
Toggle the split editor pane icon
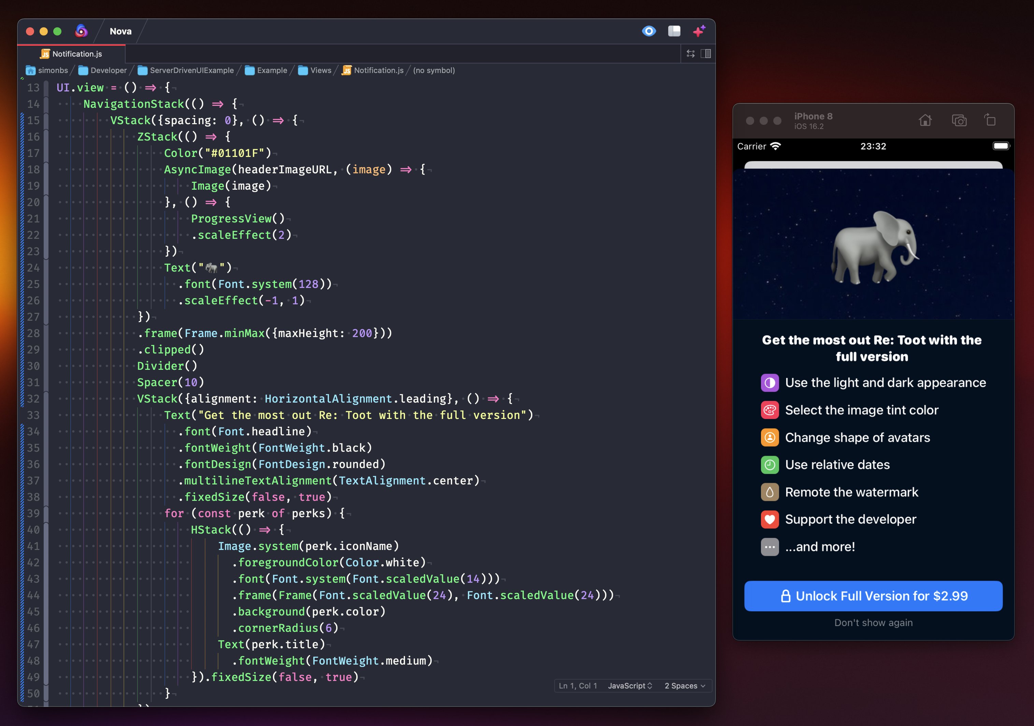(706, 54)
